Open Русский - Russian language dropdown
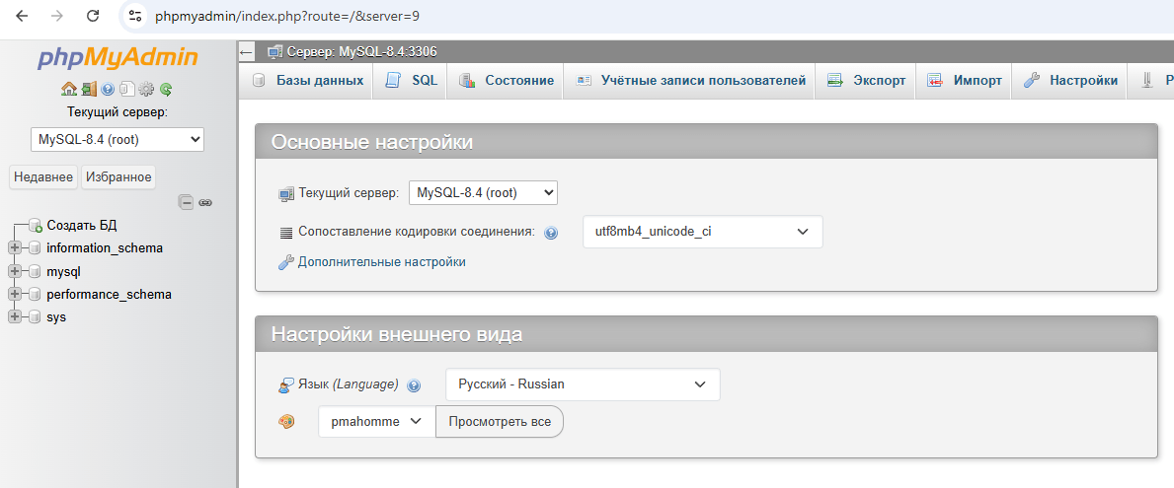This screenshot has width=1174, height=488. (583, 384)
